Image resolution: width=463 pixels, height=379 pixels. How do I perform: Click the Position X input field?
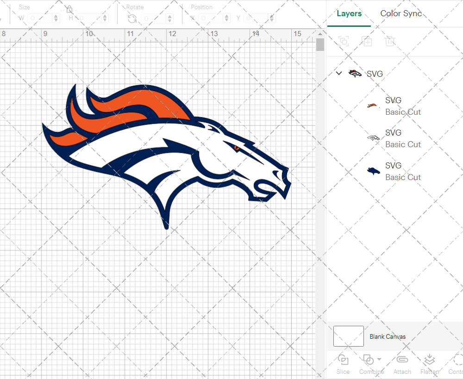pos(210,19)
